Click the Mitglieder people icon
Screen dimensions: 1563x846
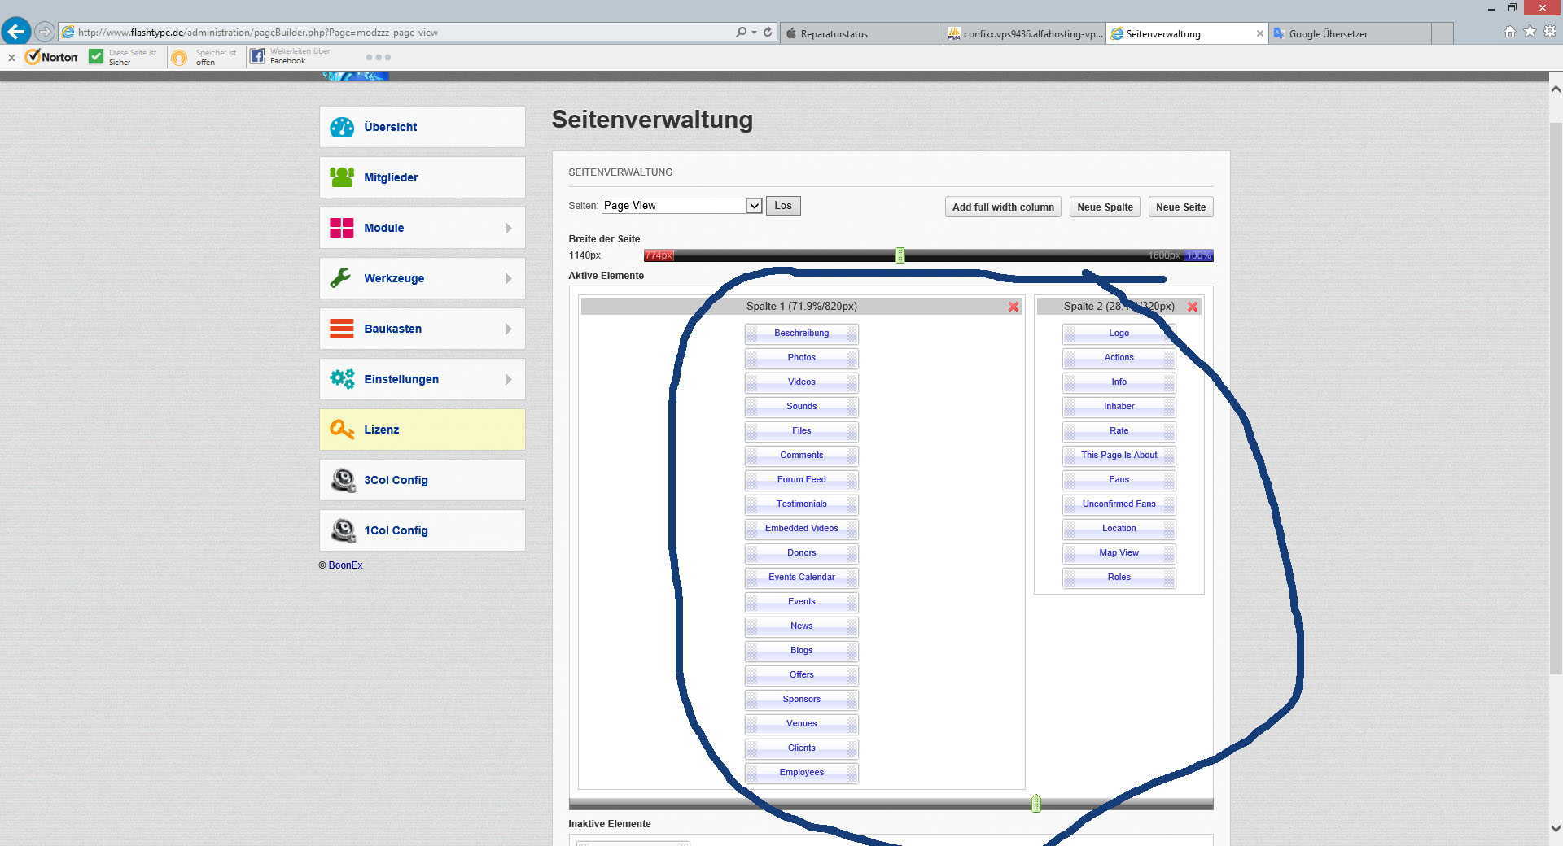342,177
